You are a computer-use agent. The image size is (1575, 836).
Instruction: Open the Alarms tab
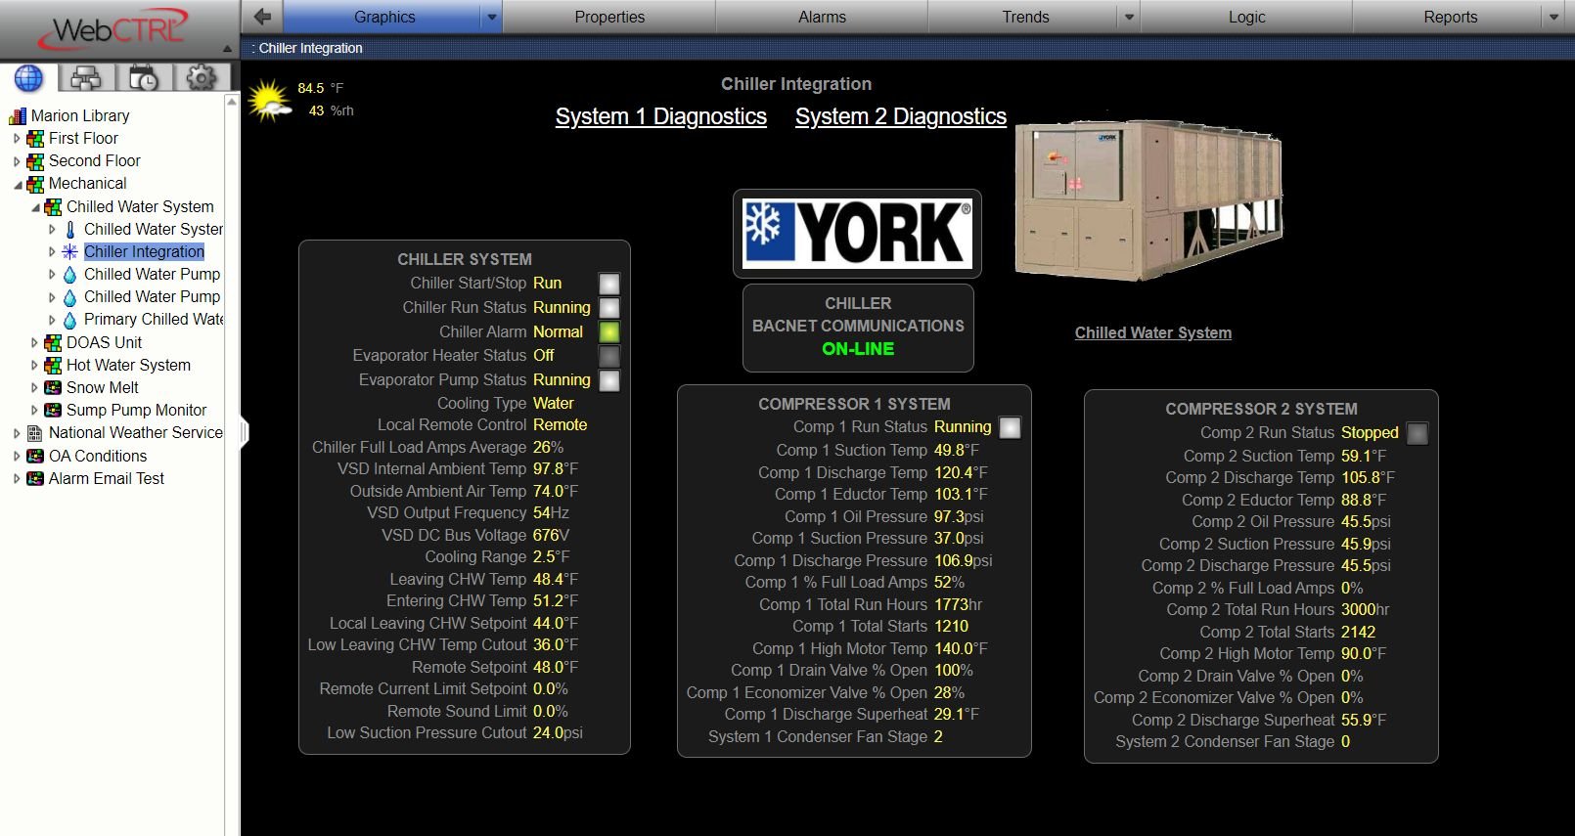tap(822, 18)
